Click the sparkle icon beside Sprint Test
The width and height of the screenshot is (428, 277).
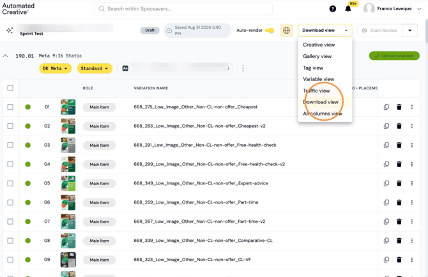click(x=10, y=30)
